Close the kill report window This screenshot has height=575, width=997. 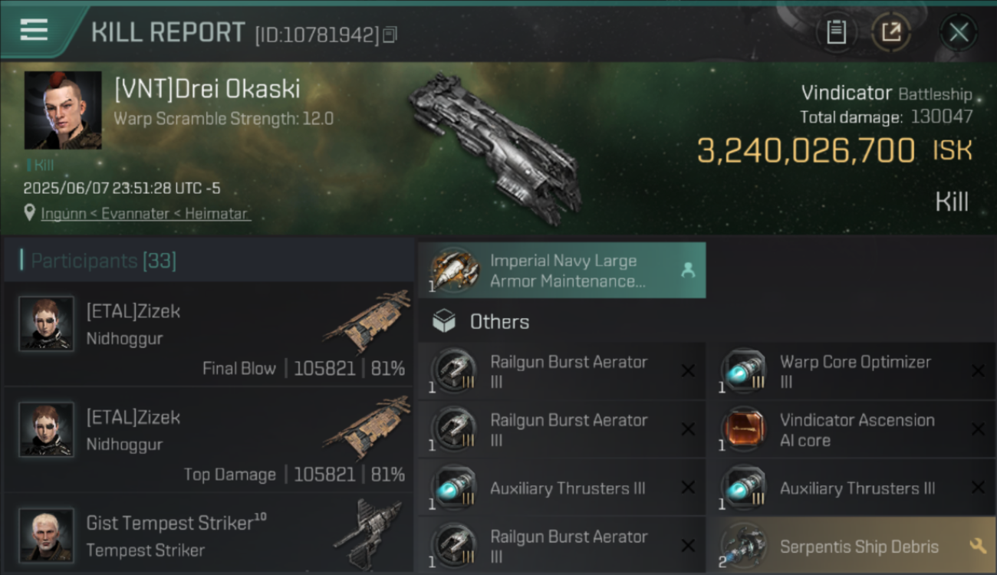click(958, 32)
